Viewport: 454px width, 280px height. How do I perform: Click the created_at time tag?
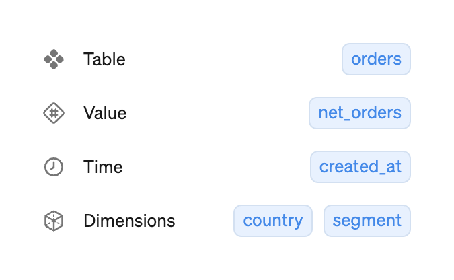click(x=361, y=167)
